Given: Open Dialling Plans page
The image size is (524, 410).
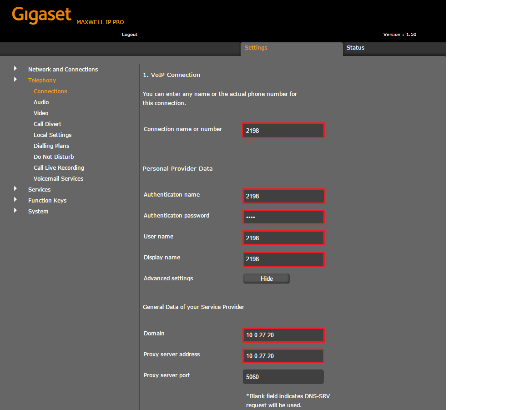Looking at the screenshot, I should pos(51,146).
